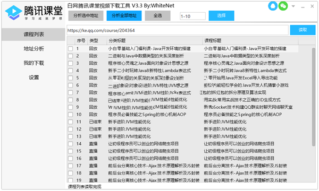
Task: Tick the checkbox for row 11
Action: coord(70,122)
